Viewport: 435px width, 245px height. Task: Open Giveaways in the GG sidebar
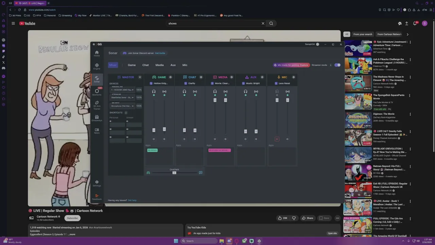click(97, 118)
